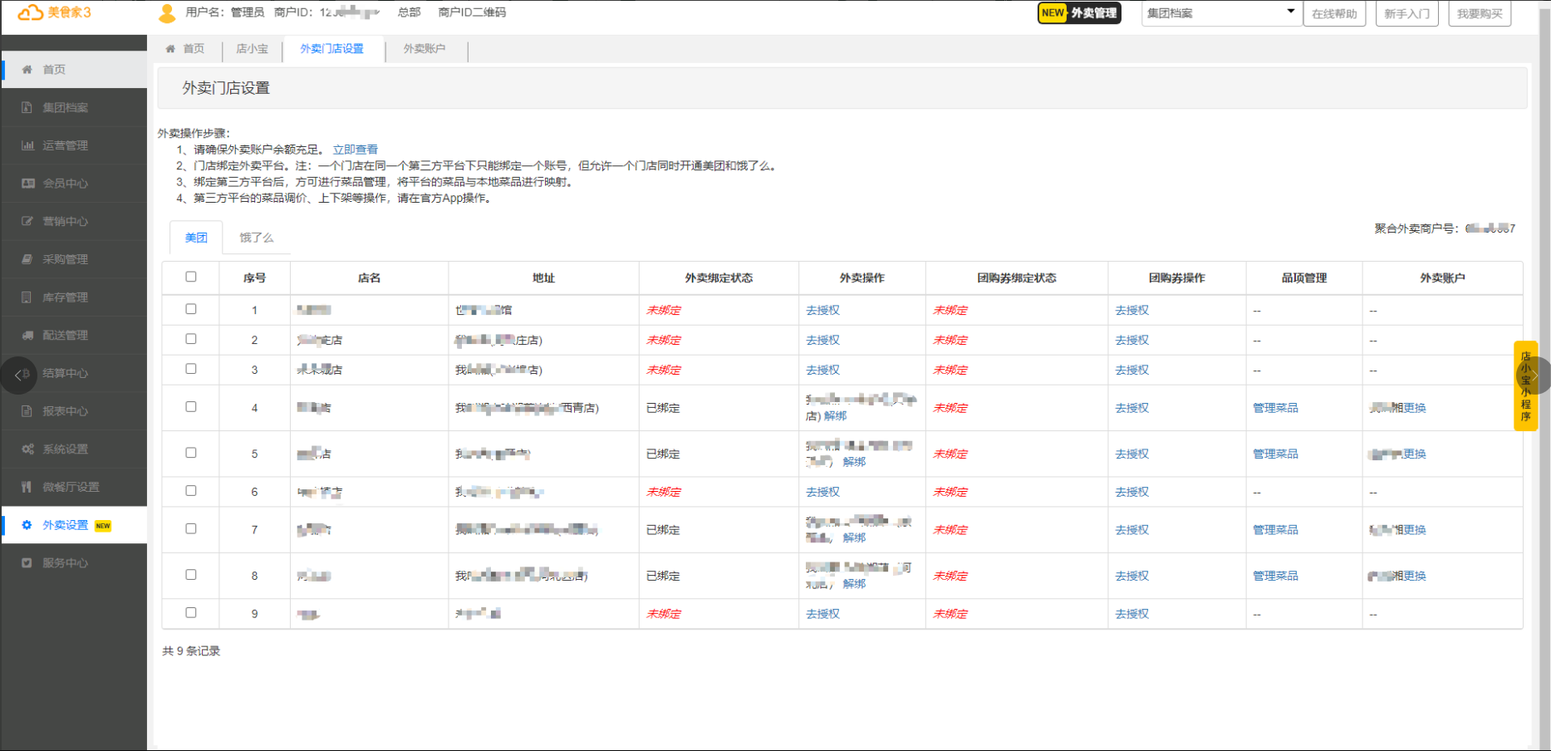Expand the 店小宝小程序 side panel

tap(1534, 375)
